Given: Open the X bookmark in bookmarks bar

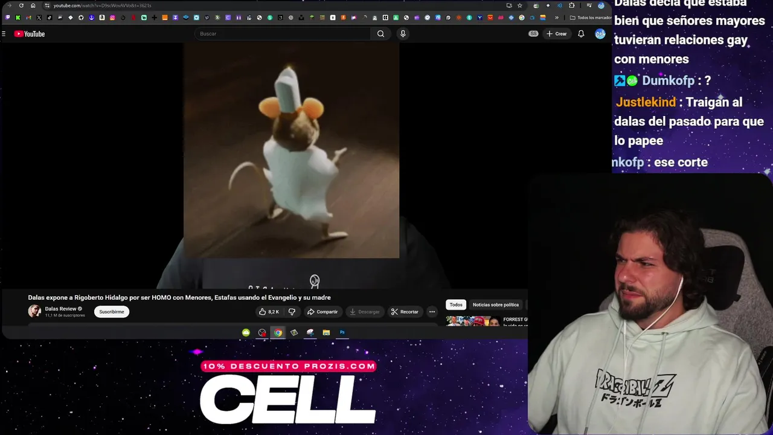Looking at the screenshot, I should pos(39,18).
